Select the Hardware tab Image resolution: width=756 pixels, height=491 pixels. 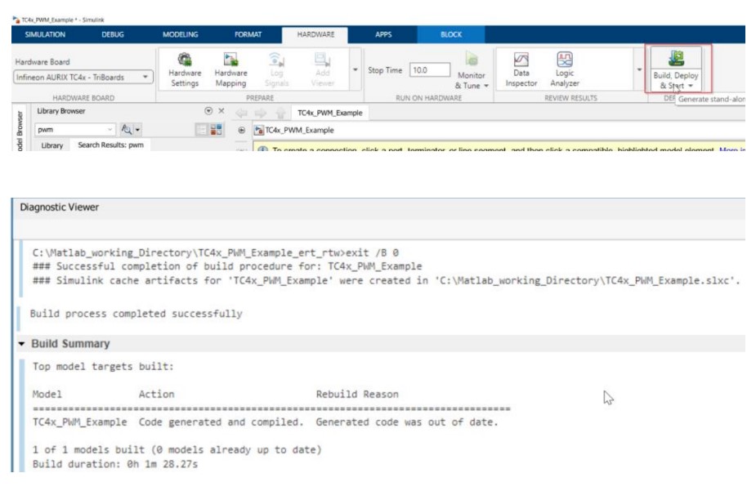coord(315,34)
